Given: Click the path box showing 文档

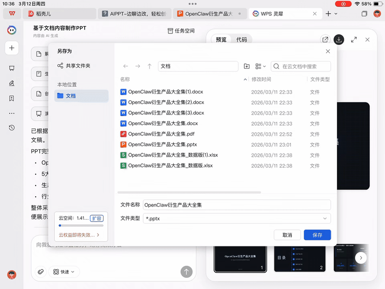Looking at the screenshot, I should [198, 66].
